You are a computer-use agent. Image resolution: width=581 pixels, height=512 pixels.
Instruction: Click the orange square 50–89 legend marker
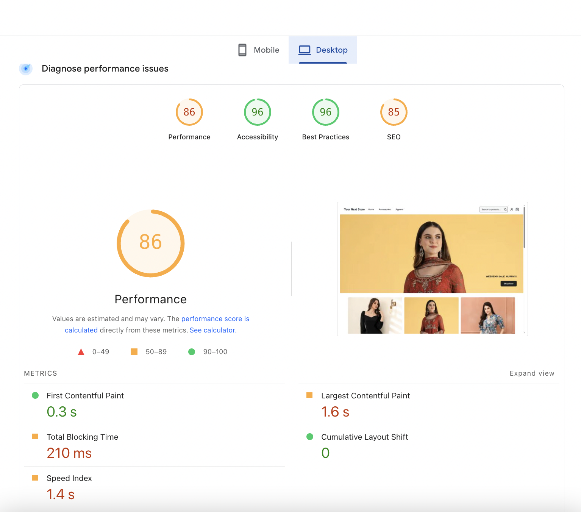pyautogui.click(x=134, y=352)
